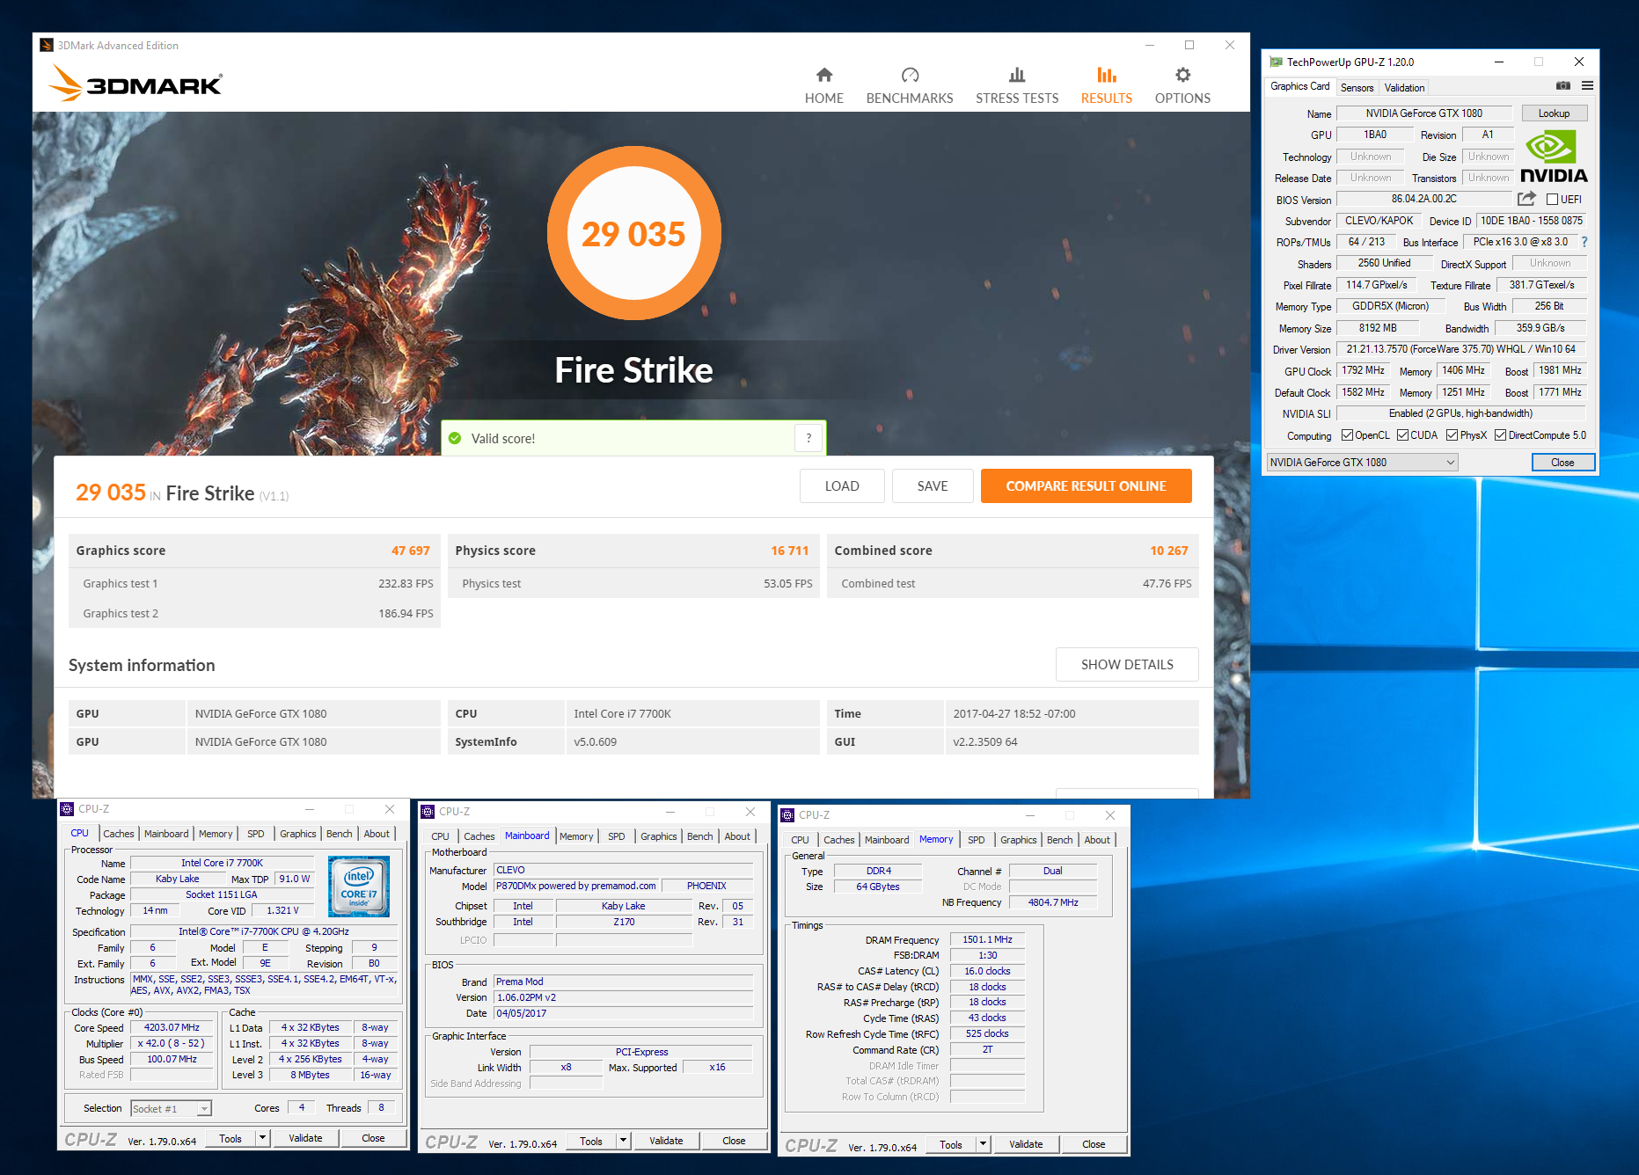Click the BIOS Version field in GPU-Z
The height and width of the screenshot is (1175, 1639).
(x=1424, y=199)
